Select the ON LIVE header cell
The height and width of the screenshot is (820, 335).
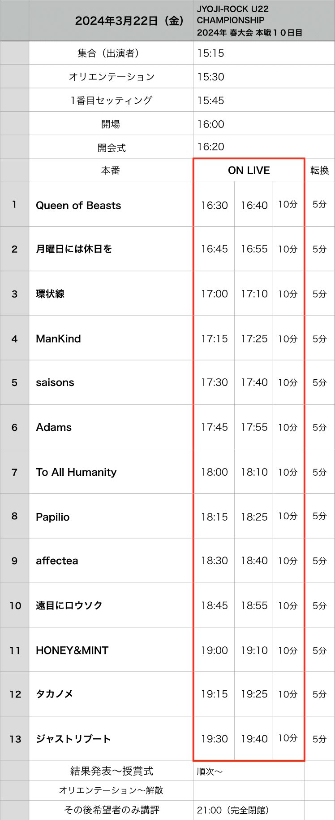pos(249,171)
